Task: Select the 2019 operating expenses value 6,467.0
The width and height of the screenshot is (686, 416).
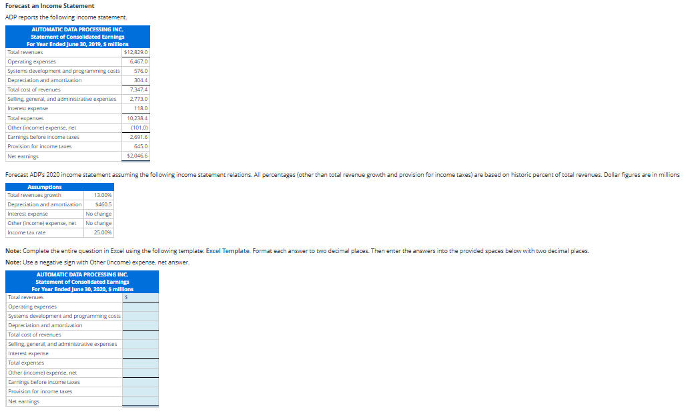Action: click(x=139, y=61)
